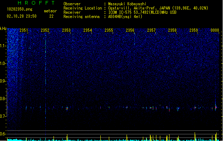Click the Receiving Location label
Image resolution: width=223 pixels, height=141 pixels.
[83, 8]
